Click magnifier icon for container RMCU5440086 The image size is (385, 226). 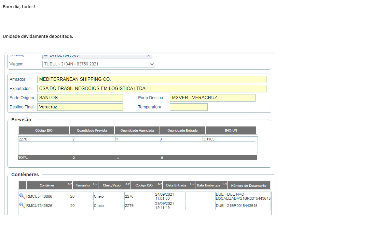point(22,196)
